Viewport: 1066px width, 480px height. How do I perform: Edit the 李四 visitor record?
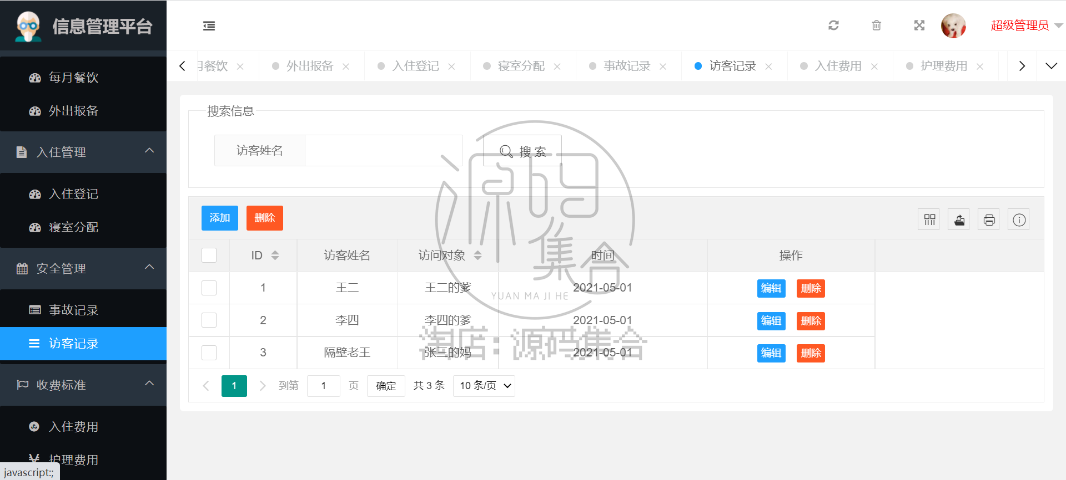tap(771, 321)
